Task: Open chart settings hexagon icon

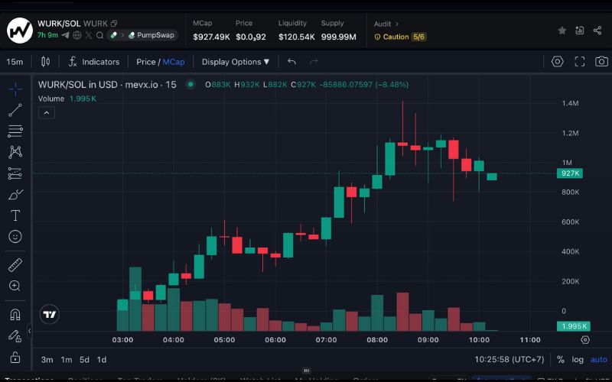Action: pos(558,62)
